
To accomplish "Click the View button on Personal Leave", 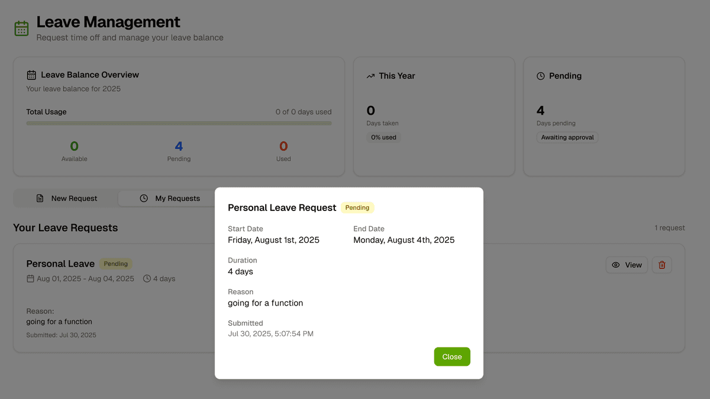I will tap(627, 265).
